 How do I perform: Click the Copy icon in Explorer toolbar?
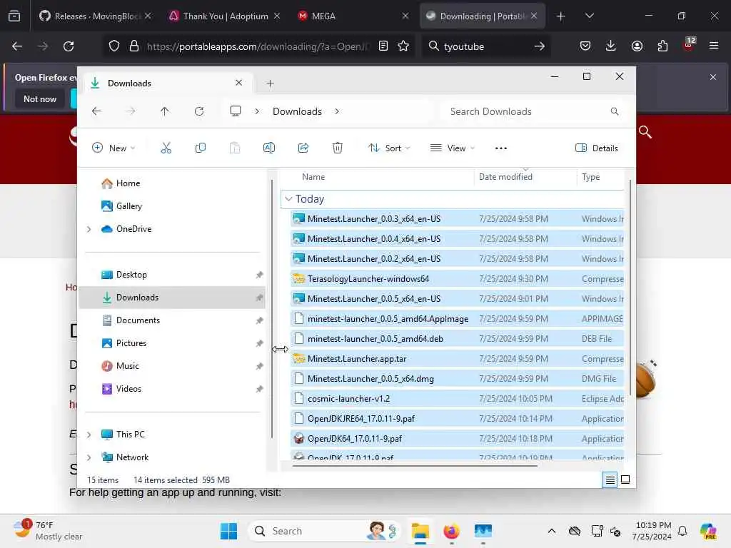(x=201, y=148)
